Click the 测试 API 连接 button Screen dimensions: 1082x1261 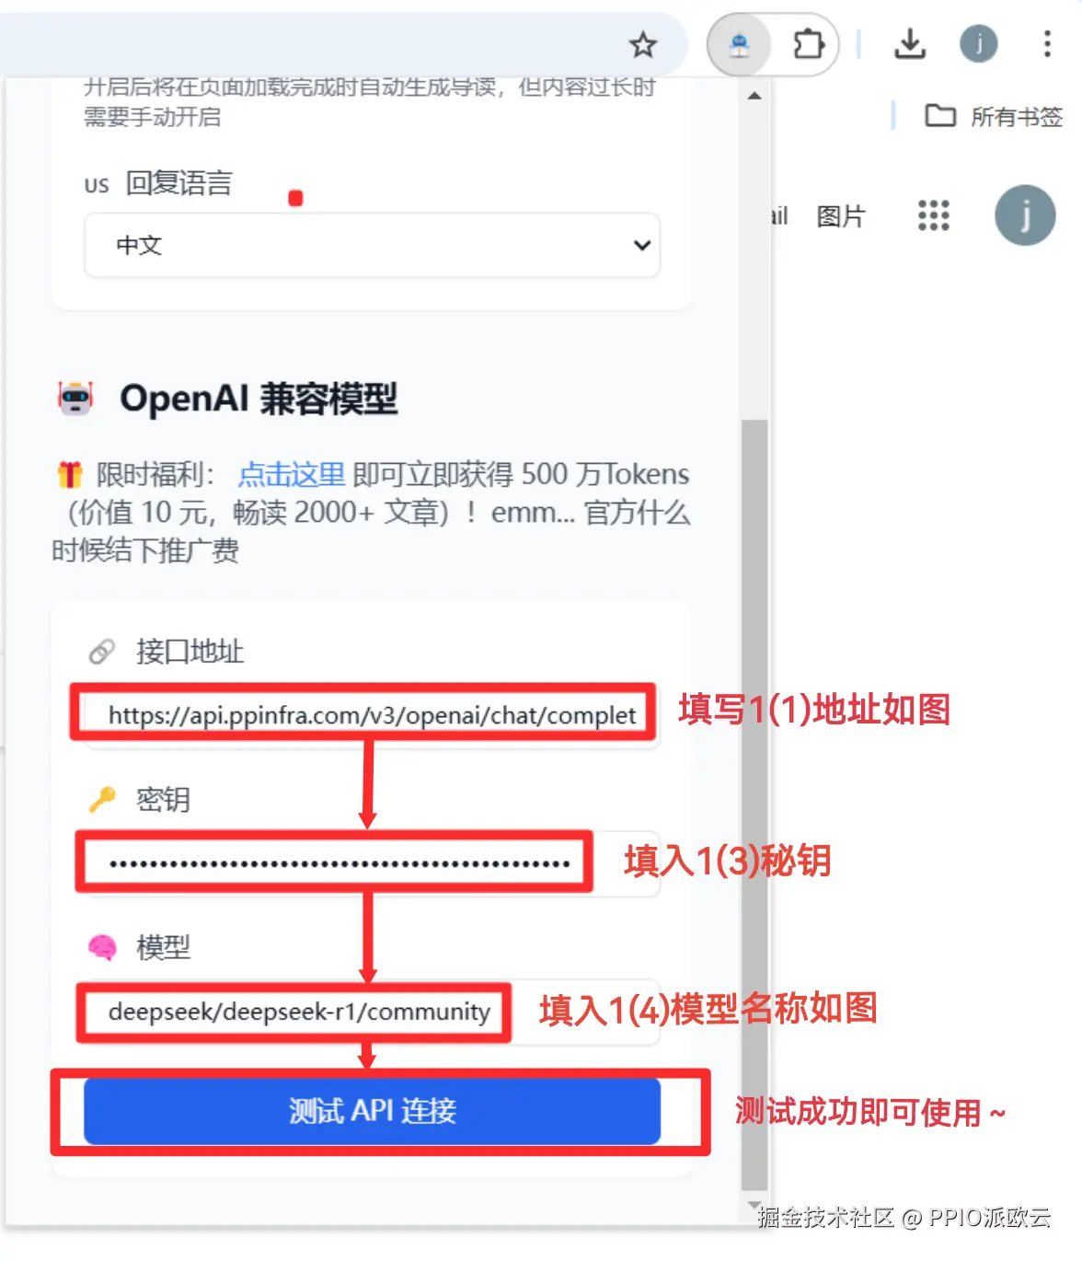click(x=372, y=1111)
